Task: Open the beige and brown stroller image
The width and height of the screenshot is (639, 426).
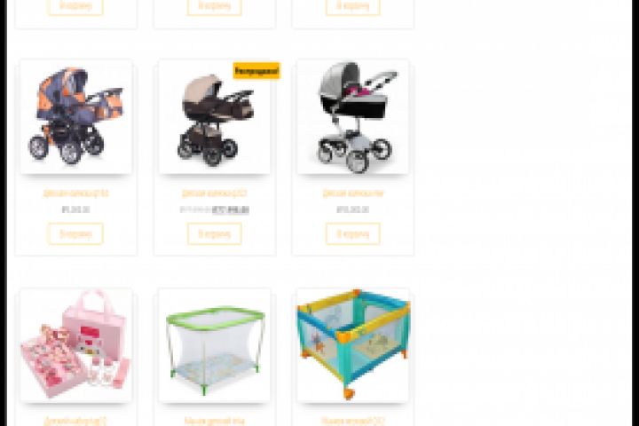Action: (215, 116)
